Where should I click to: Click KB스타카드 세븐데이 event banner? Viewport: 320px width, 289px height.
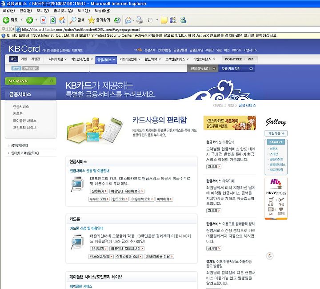coord(230,123)
